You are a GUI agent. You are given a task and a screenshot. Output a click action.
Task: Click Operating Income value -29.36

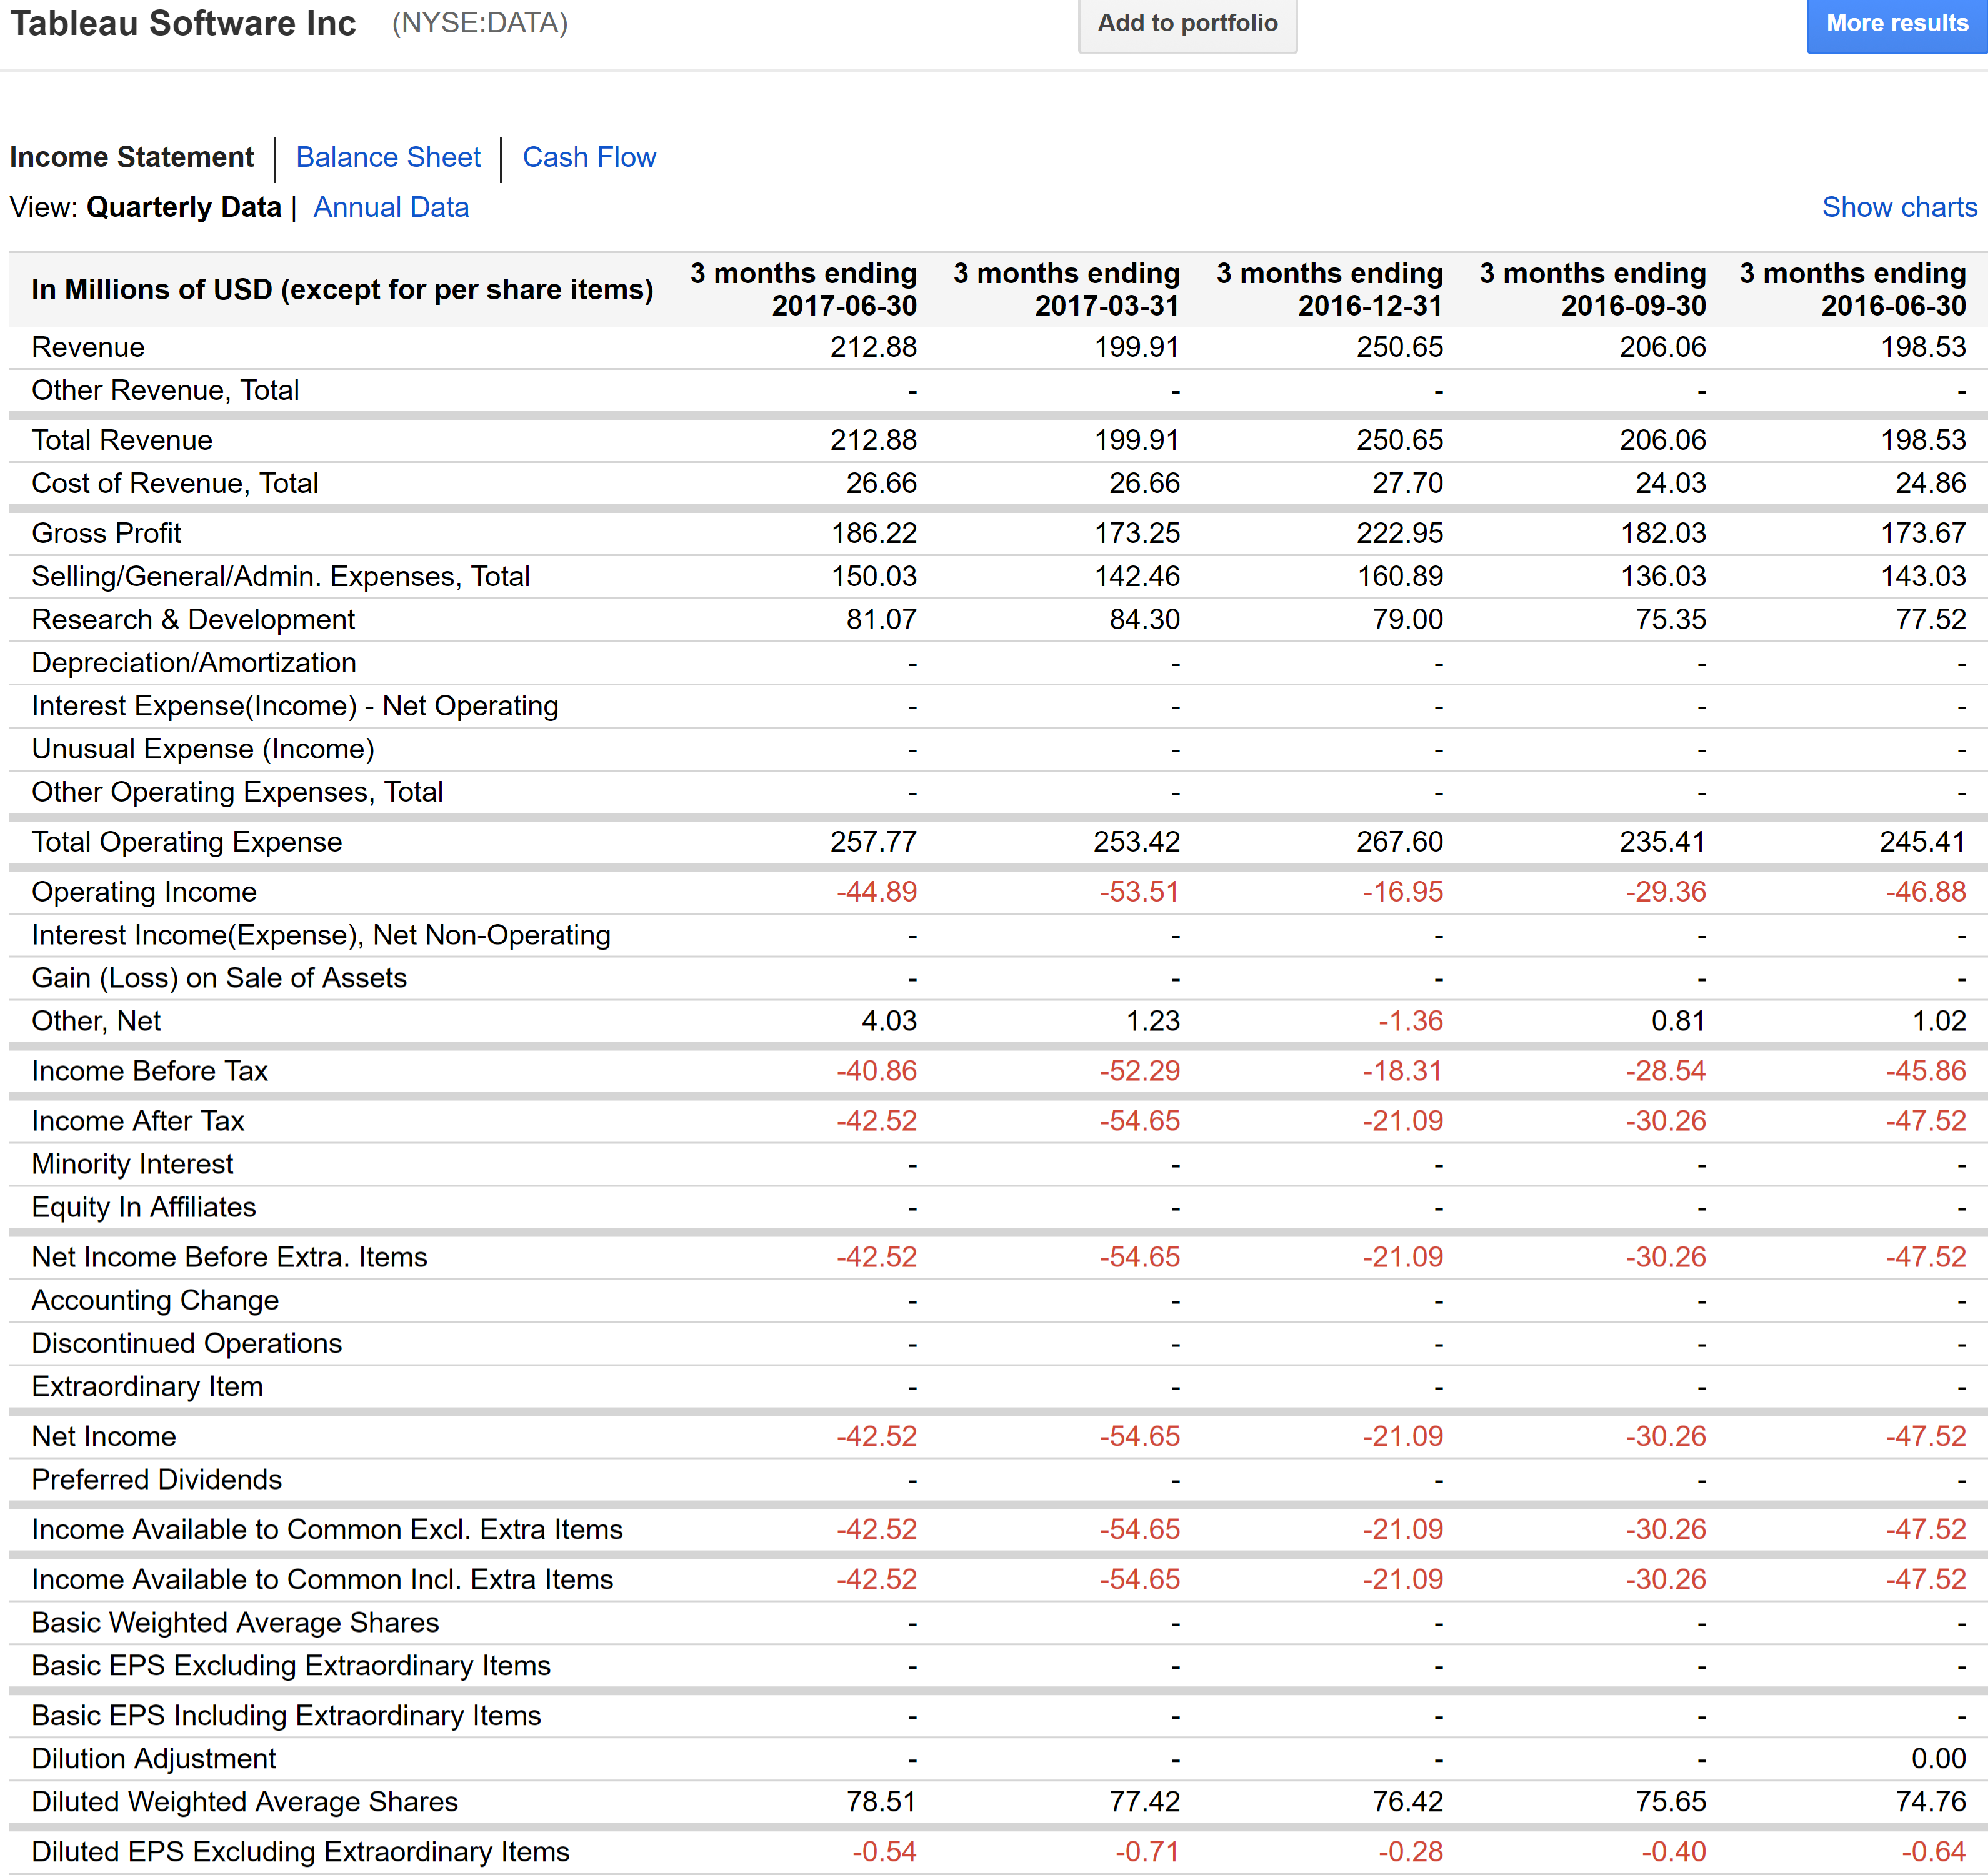1665,893
